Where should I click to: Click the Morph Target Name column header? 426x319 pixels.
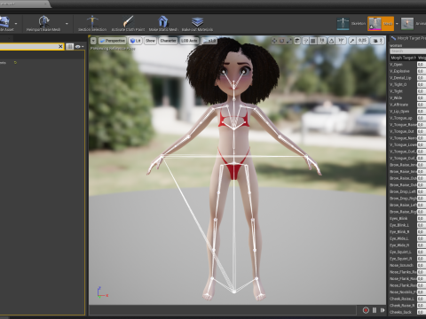coord(403,58)
